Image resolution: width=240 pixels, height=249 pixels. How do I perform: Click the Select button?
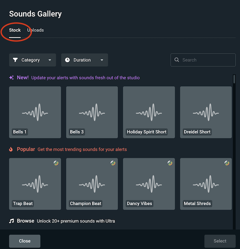[220, 241]
